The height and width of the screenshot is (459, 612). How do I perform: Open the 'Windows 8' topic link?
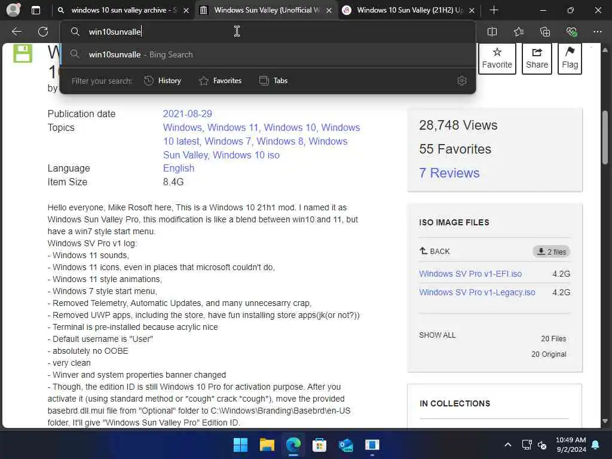pos(280,141)
